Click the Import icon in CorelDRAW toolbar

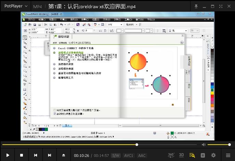(84, 25)
